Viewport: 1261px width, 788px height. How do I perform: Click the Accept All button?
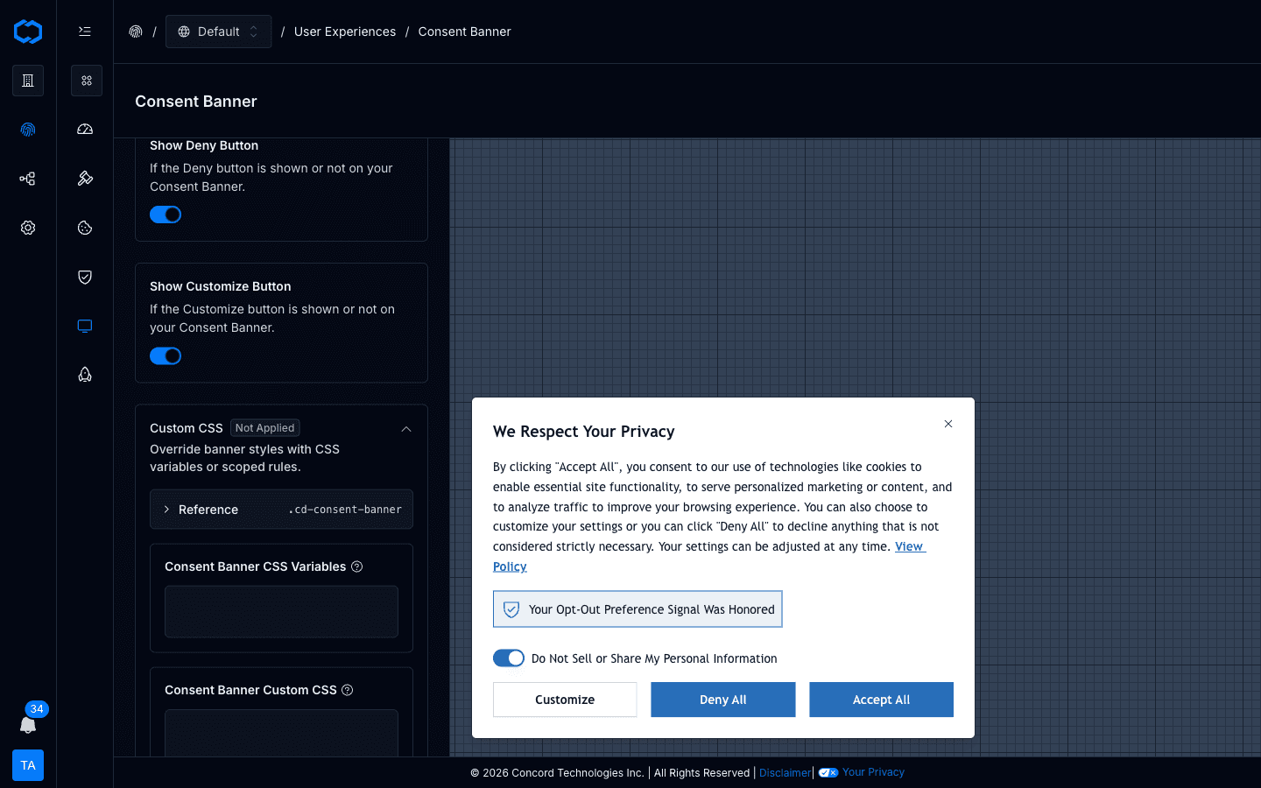pos(881,700)
